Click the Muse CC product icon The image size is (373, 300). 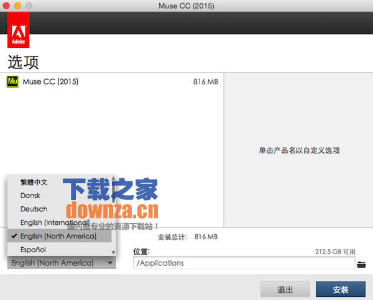(12, 82)
